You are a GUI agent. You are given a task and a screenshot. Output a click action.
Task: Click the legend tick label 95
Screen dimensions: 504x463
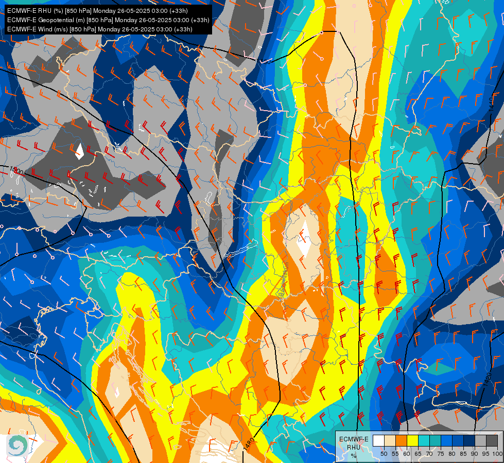pos(486,454)
